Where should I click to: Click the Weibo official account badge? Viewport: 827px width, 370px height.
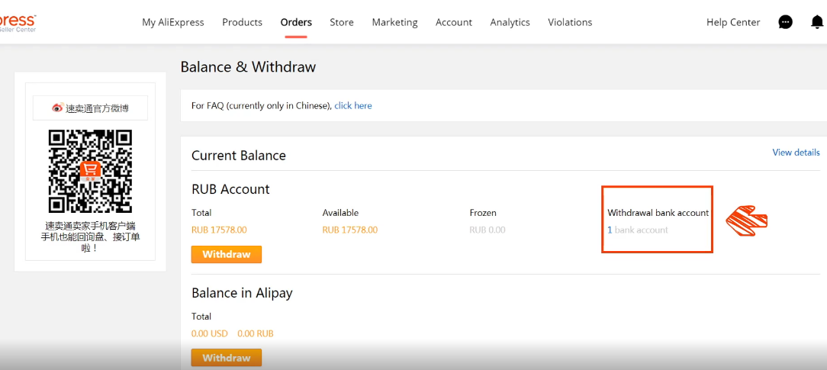pos(90,108)
